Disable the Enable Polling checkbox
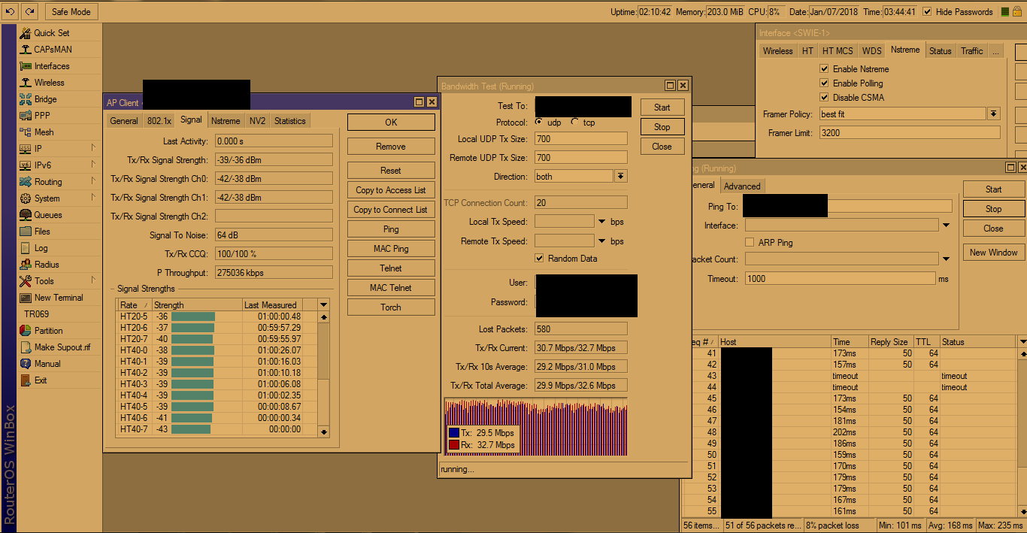Viewport: 1027px width, 533px height. click(824, 83)
